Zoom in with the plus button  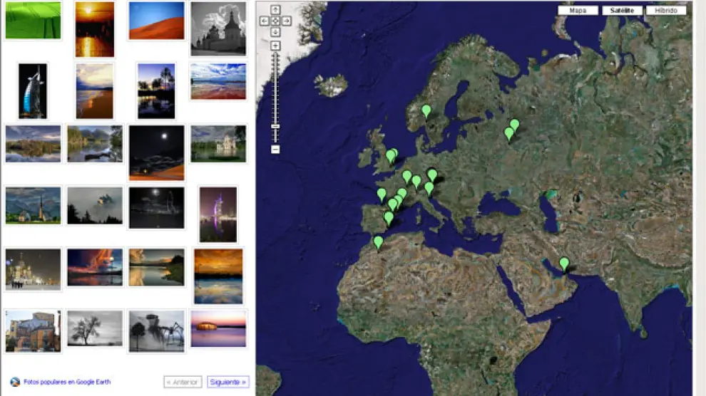point(276,46)
